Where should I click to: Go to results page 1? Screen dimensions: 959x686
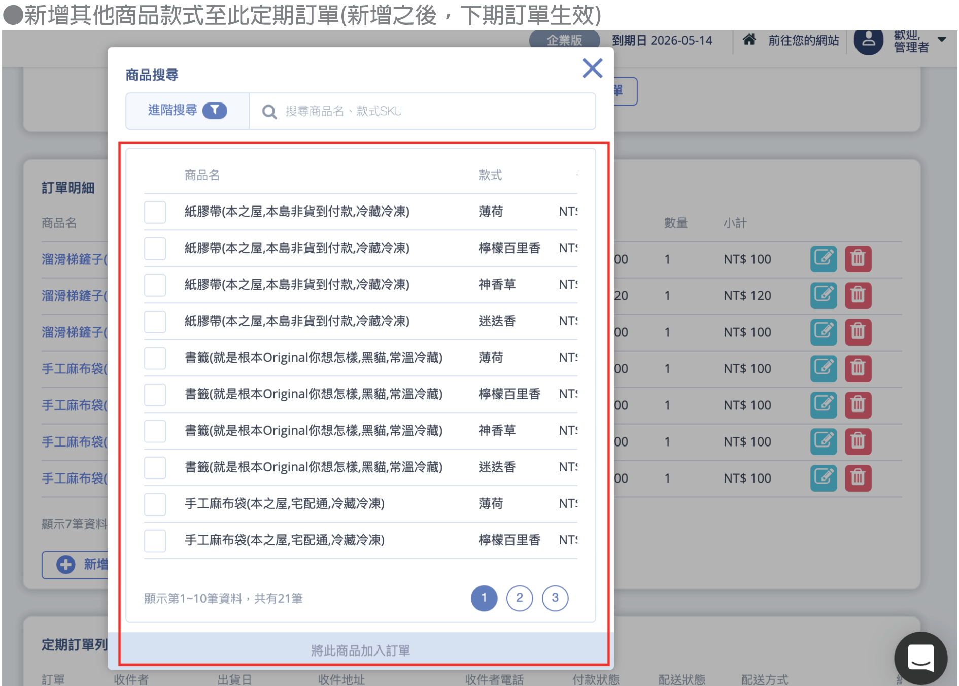pyautogui.click(x=484, y=598)
